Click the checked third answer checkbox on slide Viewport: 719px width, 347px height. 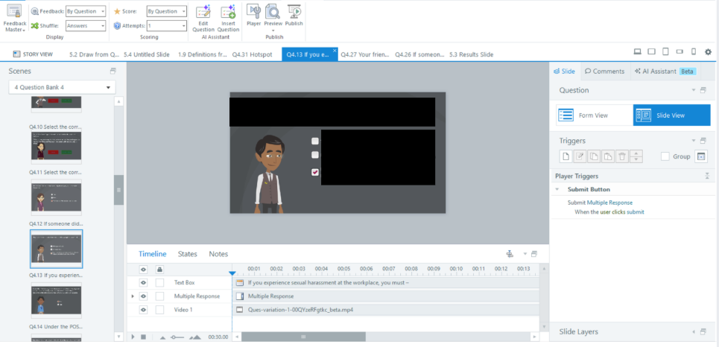coord(315,172)
